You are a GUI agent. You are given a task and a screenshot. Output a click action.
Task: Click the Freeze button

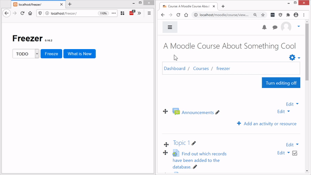(52, 54)
